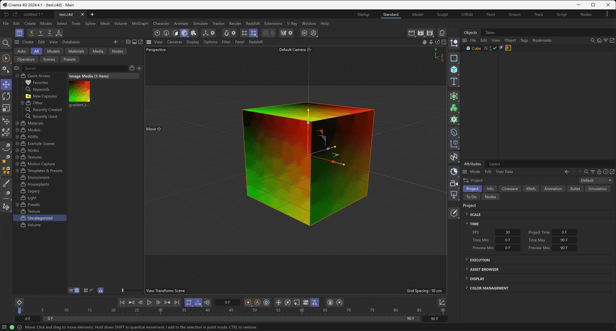Click the Autokeying icon
The height and width of the screenshot is (331, 616).
pyautogui.click(x=257, y=302)
